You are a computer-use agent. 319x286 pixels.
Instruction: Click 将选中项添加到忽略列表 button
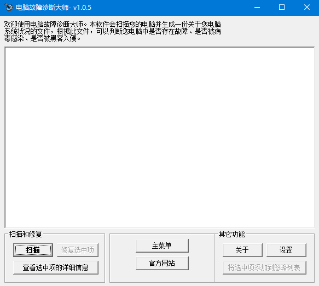coord(264,267)
